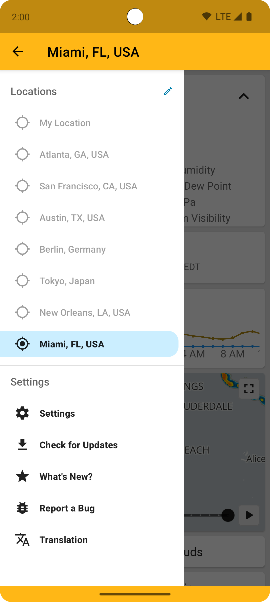Play the radar animation

click(249, 515)
